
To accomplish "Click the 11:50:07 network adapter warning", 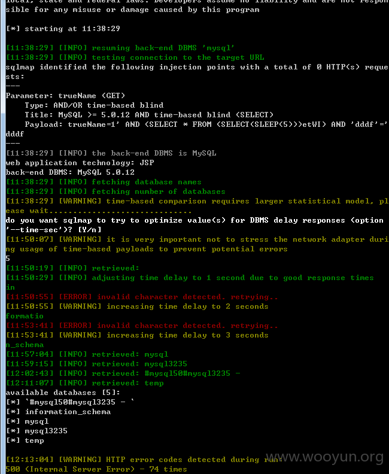I will click(197, 244).
